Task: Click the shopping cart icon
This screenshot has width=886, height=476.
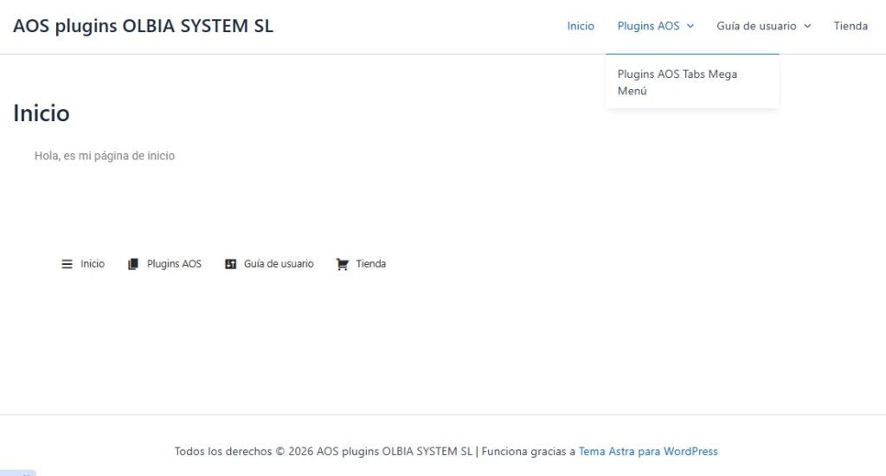Action: pos(342,264)
